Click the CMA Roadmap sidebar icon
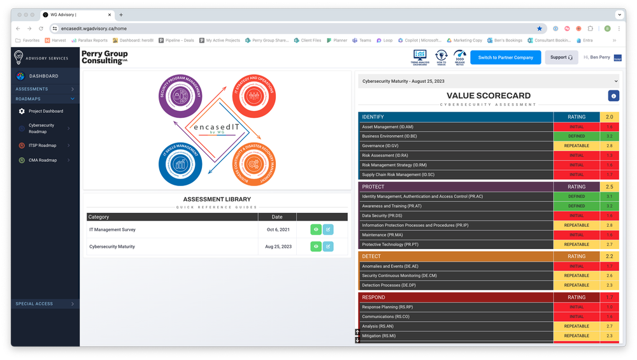 point(22,160)
